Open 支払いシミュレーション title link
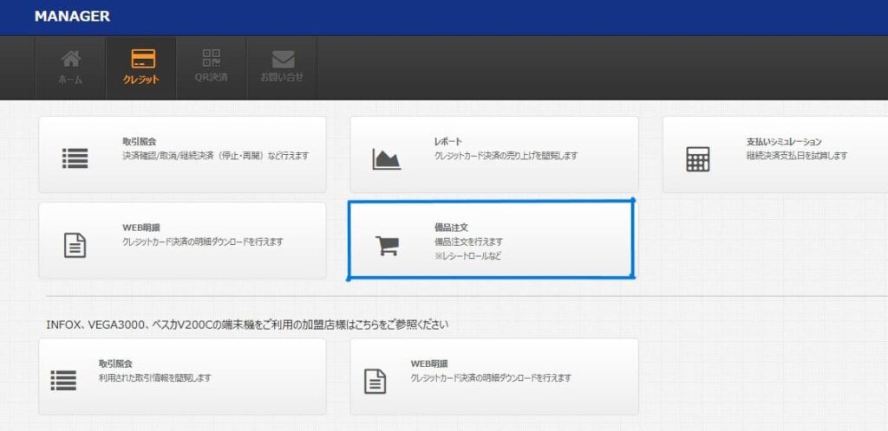 pos(784,141)
